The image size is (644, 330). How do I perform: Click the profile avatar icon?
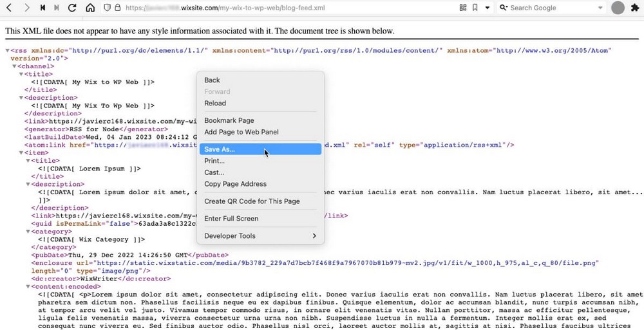(618, 8)
